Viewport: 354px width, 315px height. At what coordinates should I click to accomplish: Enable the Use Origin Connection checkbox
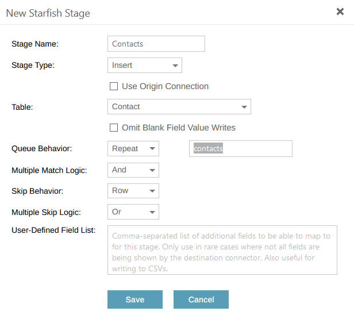114,86
